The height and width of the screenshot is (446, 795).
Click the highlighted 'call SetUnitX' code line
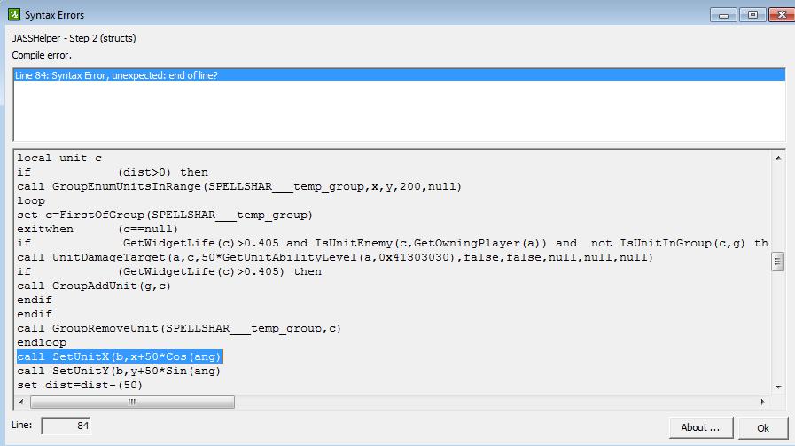(120, 356)
